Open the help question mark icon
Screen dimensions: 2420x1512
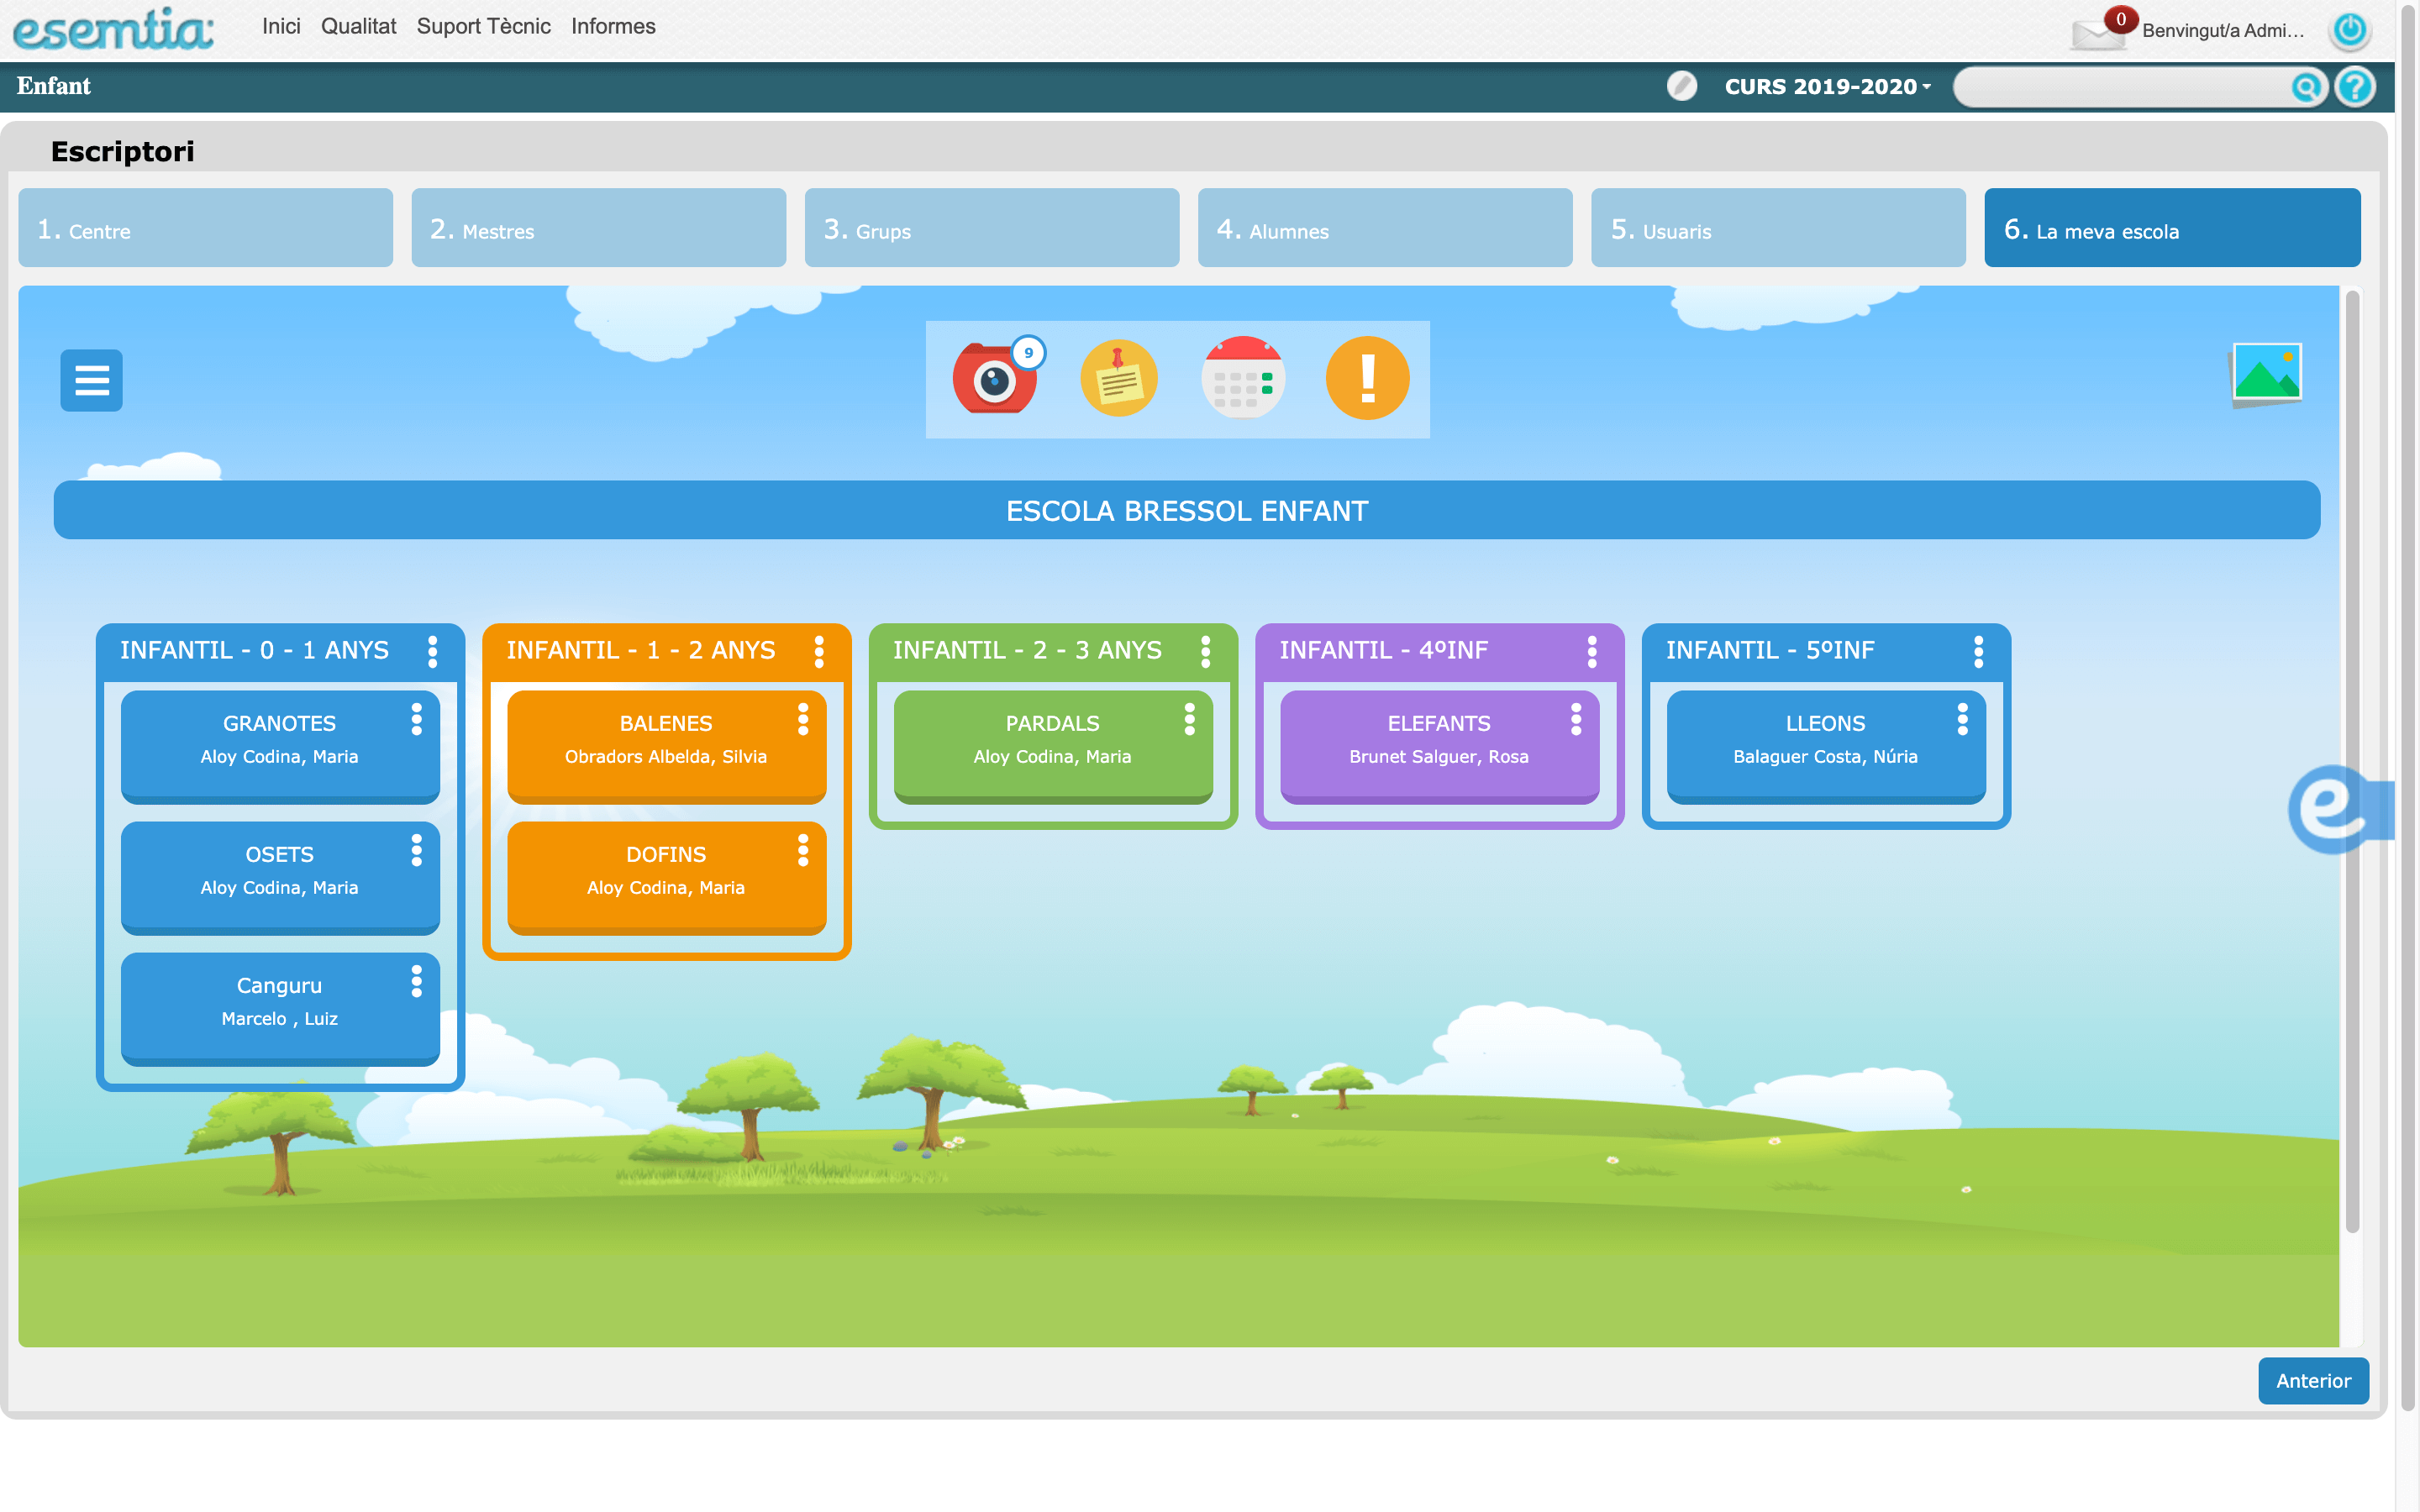2355,87
